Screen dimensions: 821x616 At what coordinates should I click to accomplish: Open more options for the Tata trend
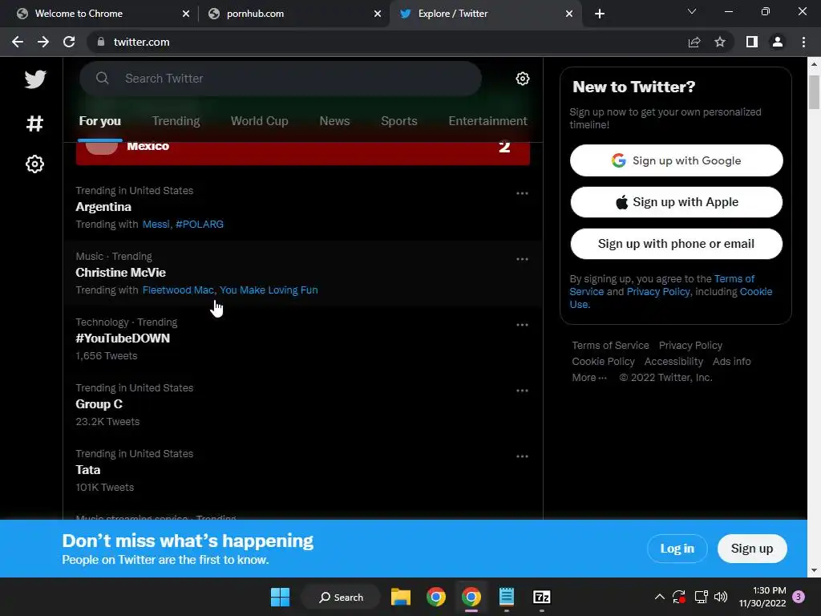point(522,456)
